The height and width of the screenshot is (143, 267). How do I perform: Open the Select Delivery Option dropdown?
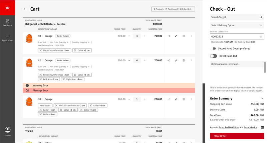coord(237,25)
